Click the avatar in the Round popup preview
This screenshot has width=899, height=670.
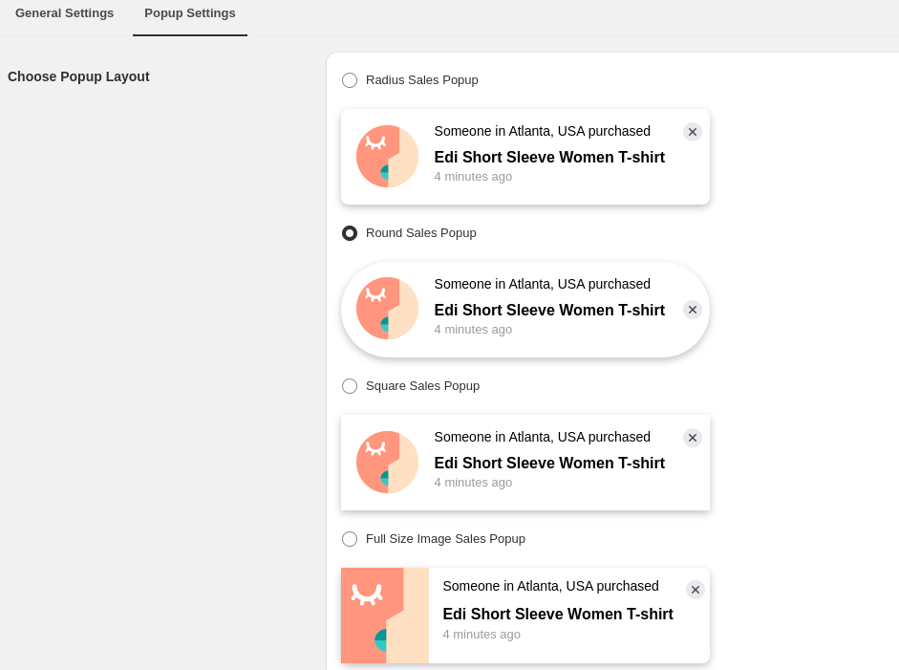coord(387,308)
